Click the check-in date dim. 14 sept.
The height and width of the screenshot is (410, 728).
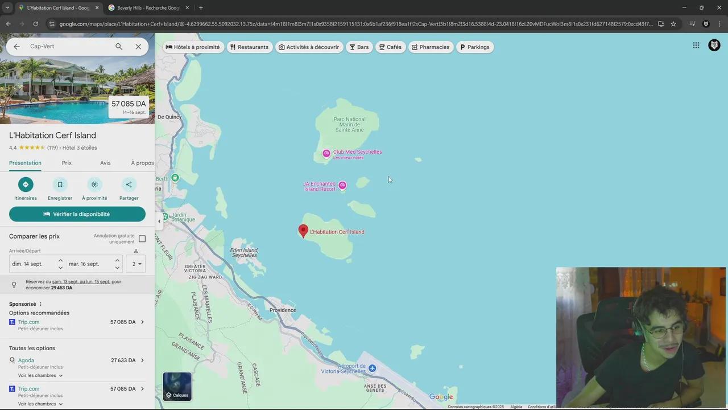click(x=27, y=264)
